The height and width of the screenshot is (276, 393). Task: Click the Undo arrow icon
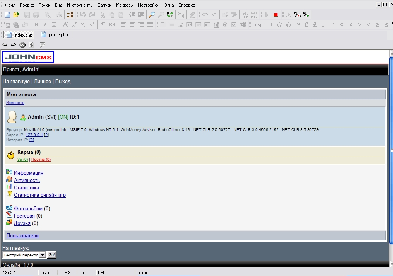tap(82, 15)
